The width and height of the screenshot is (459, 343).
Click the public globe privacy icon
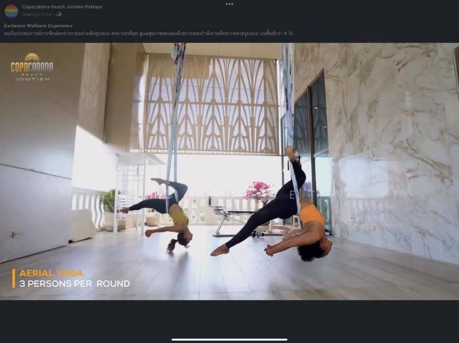(x=59, y=14)
